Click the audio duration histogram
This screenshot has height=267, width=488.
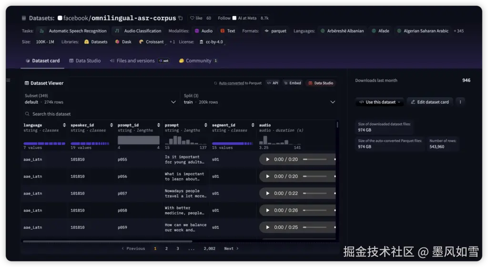pos(280,140)
